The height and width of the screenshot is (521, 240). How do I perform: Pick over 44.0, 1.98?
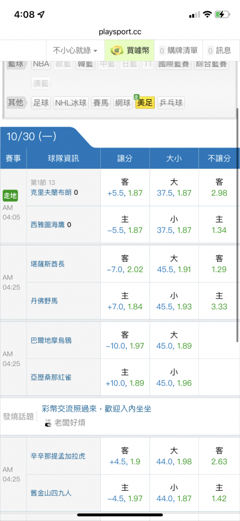(x=174, y=456)
